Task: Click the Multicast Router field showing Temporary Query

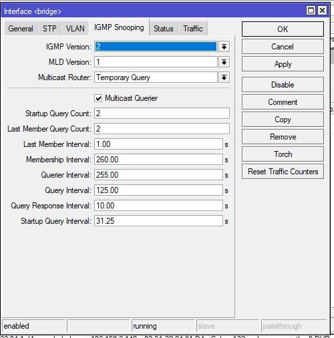Action: tap(156, 77)
